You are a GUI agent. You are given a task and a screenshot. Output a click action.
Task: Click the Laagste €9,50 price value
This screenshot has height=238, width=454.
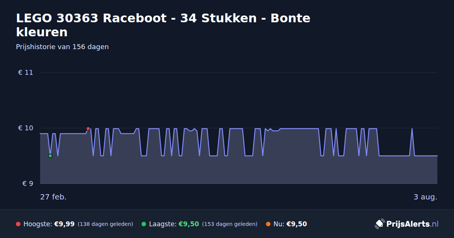[189, 224]
